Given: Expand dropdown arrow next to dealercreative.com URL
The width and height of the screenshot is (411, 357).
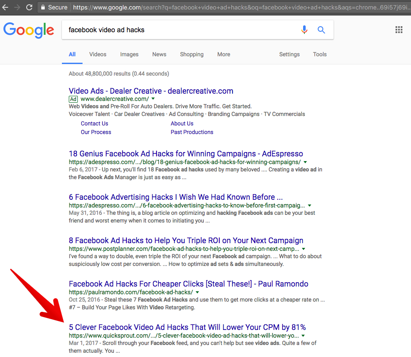Looking at the screenshot, I should (153, 99).
